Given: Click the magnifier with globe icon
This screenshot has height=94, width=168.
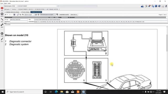Looking at the screenshot, I should pyautogui.click(x=153, y=6).
